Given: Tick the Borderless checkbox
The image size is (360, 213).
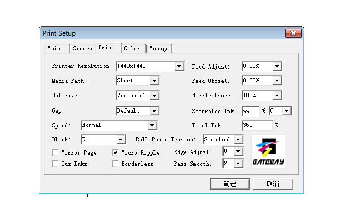Looking at the screenshot, I should [x=115, y=164].
